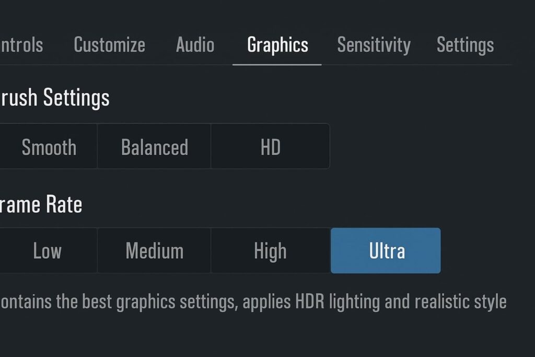Toggle the HD quality option on

(270, 147)
